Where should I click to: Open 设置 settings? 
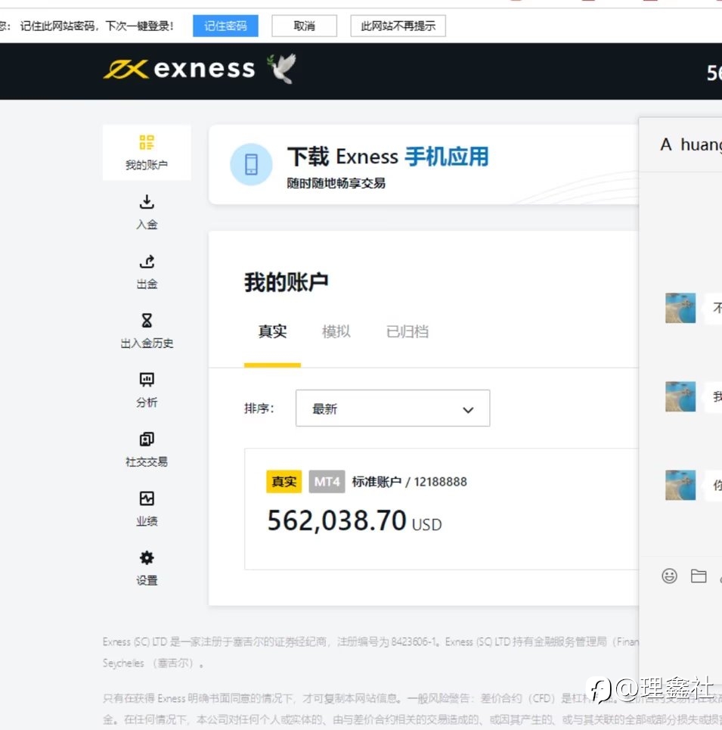[147, 568]
